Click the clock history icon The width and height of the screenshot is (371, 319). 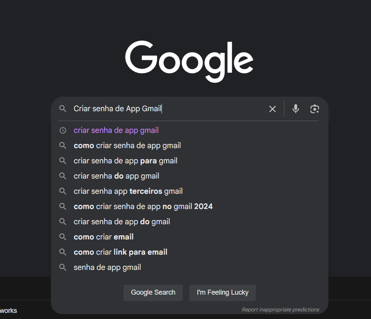point(63,130)
